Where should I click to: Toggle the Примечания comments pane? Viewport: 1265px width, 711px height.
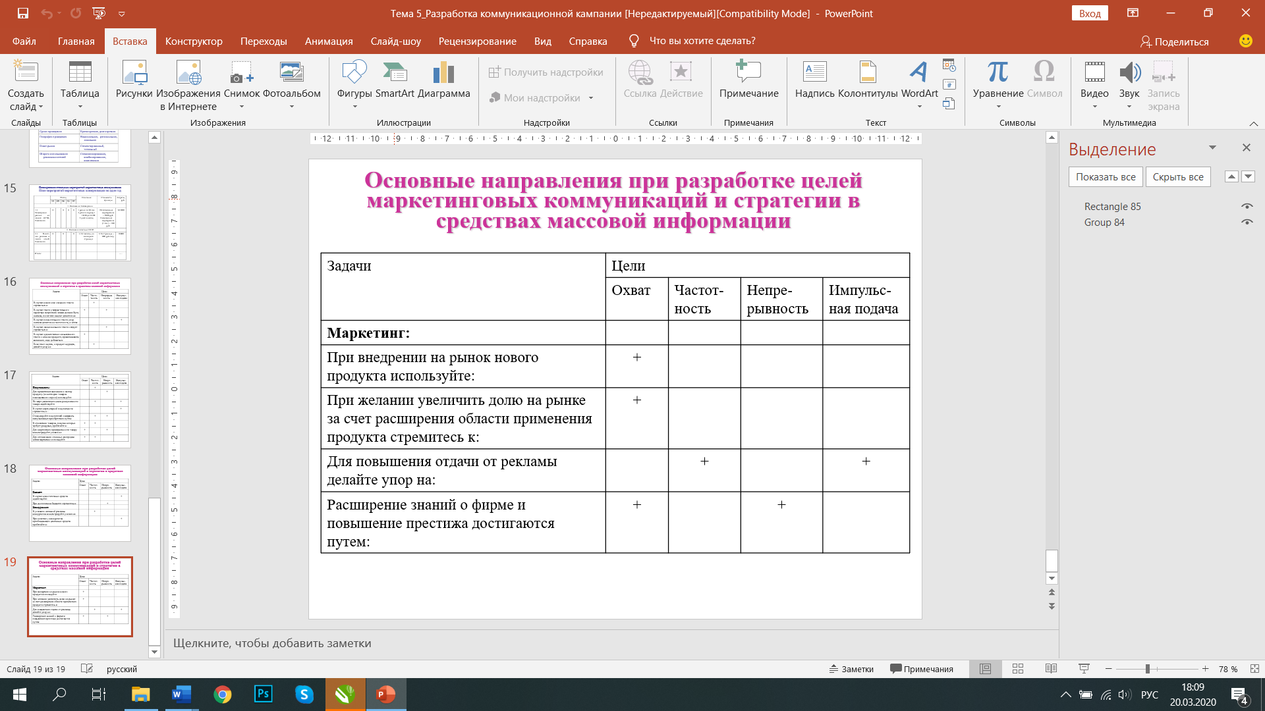tap(921, 669)
